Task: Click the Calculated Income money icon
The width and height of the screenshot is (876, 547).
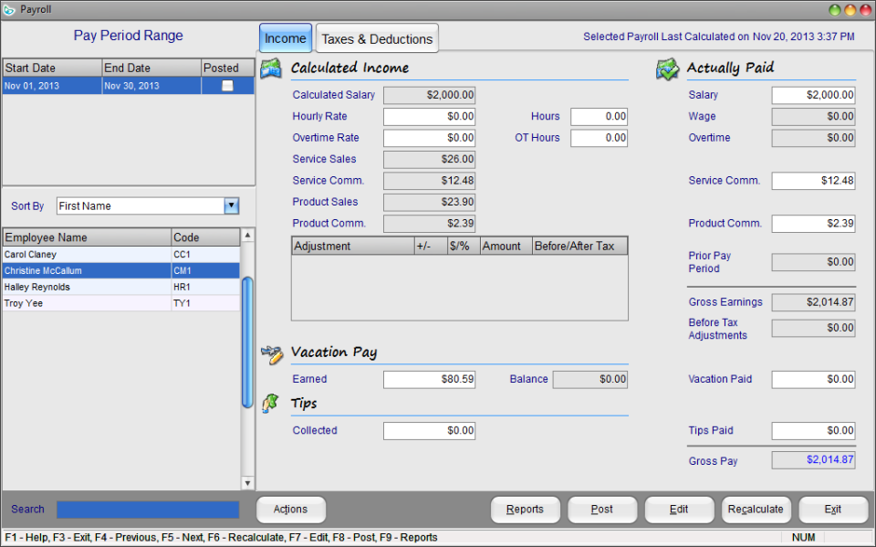Action: click(272, 68)
